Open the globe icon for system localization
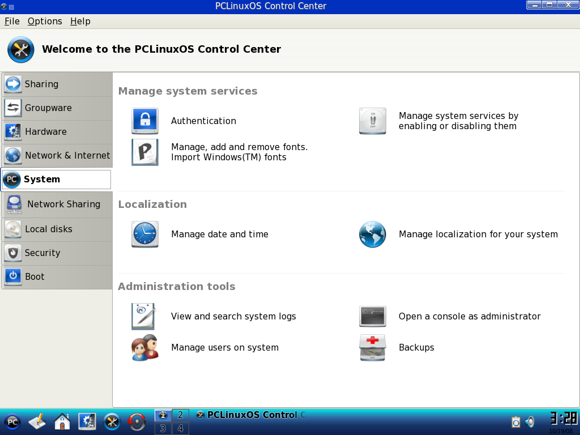This screenshot has width=580, height=435. (373, 234)
